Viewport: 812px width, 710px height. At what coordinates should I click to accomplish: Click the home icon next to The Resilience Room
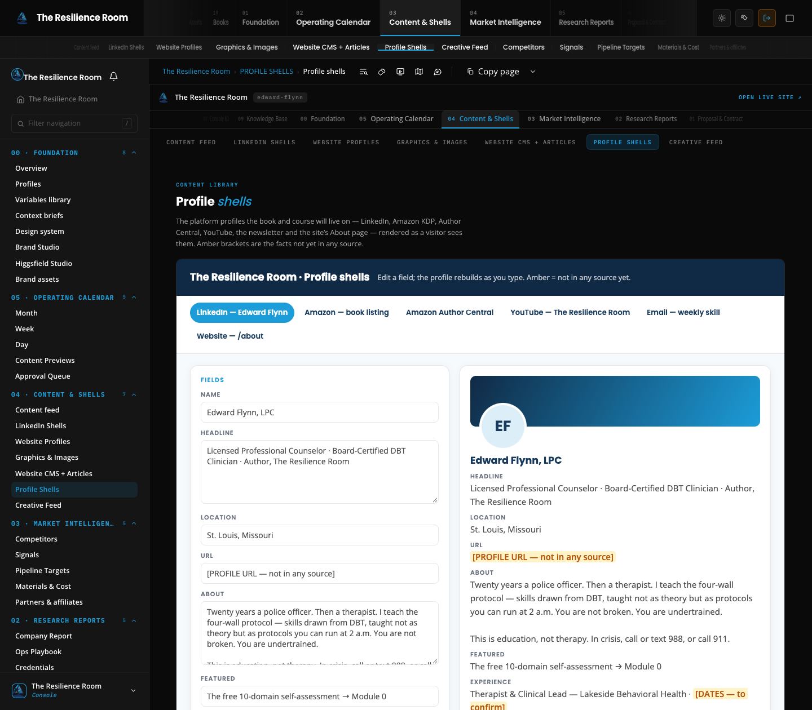(x=21, y=99)
